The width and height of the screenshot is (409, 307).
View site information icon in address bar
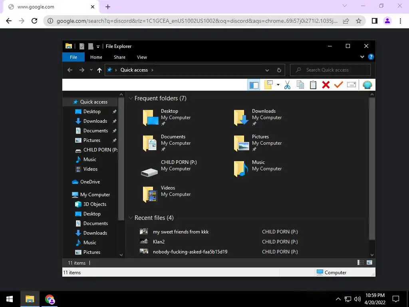[50, 21]
